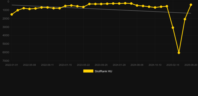Click the 6000 y-axis label
The height and width of the screenshot is (96, 198).
click(6, 52)
